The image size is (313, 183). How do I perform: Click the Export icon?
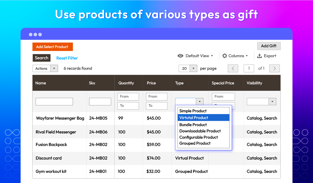(260, 56)
